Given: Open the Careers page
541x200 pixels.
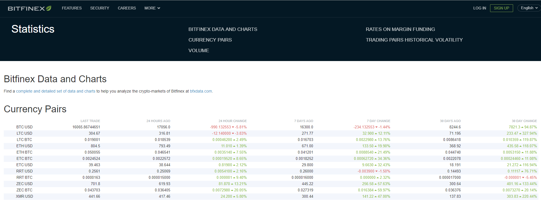Looking at the screenshot, I should point(127,8).
